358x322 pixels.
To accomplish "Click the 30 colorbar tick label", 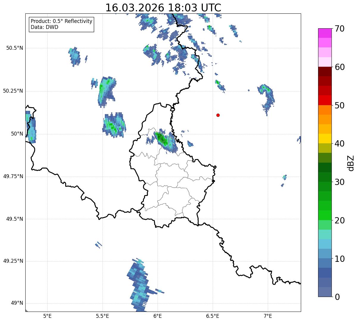I will click(x=340, y=182).
